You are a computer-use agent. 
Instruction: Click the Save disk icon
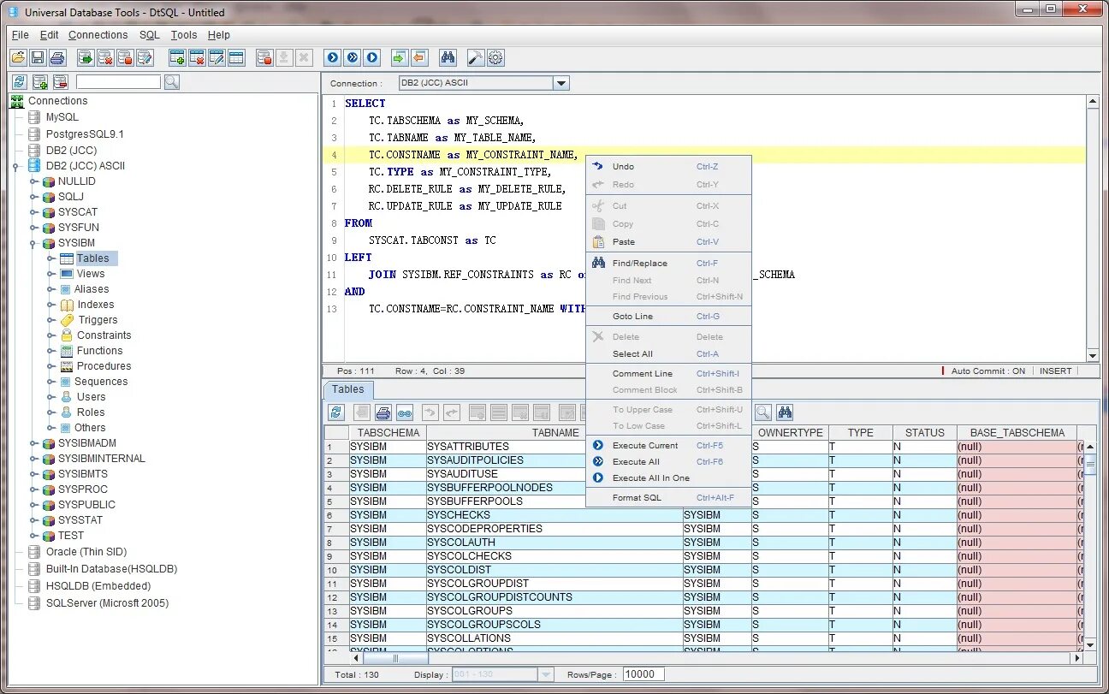click(x=38, y=57)
